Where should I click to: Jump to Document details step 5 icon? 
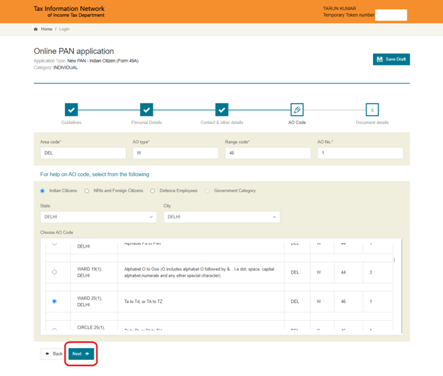coord(372,110)
